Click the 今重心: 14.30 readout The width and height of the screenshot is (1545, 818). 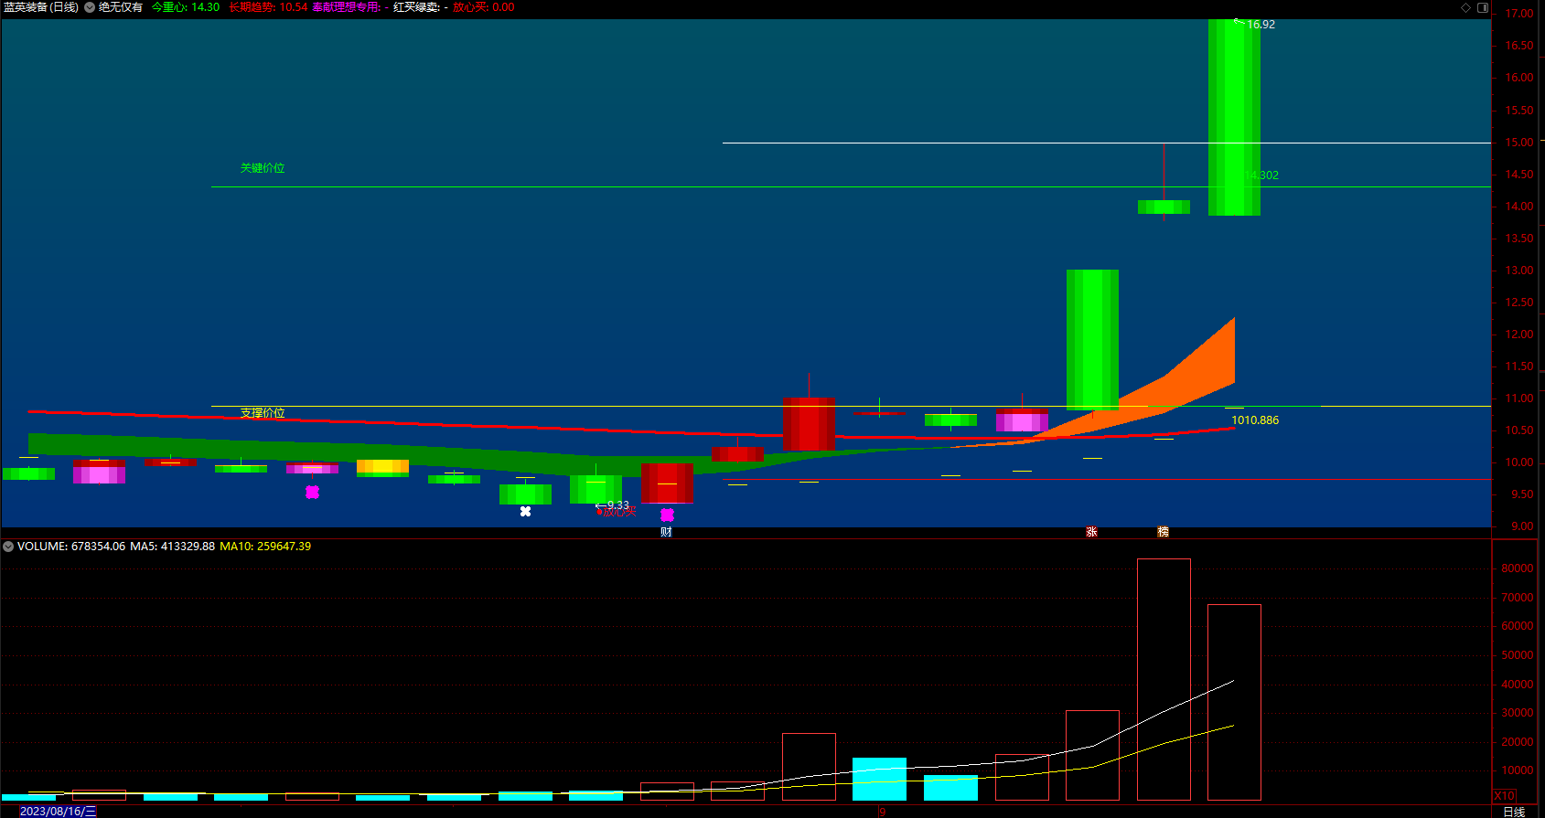[x=186, y=7]
